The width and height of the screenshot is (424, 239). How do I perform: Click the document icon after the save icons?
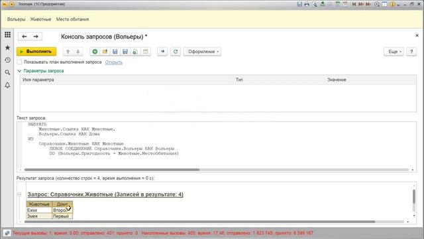tap(135, 52)
